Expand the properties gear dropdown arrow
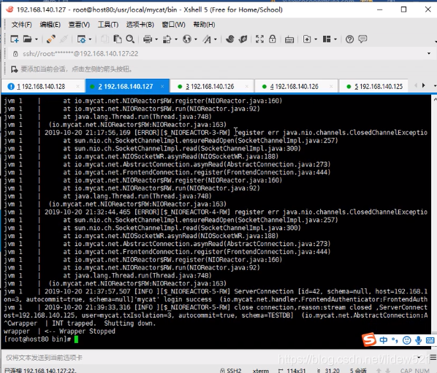 (90, 39)
